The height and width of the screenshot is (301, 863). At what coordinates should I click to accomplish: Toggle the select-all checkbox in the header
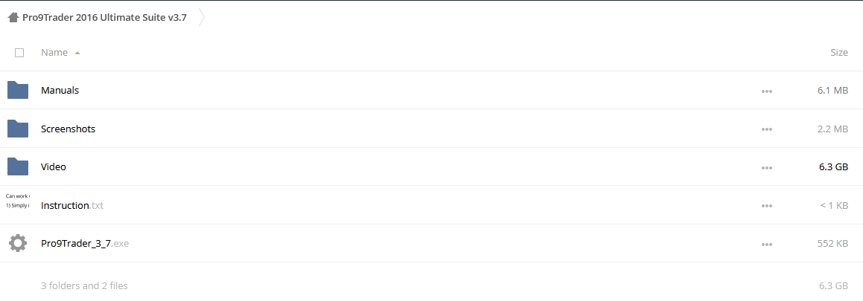(19, 53)
